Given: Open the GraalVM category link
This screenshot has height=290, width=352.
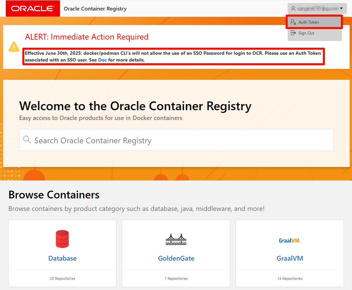Looking at the screenshot, I should tap(290, 258).
